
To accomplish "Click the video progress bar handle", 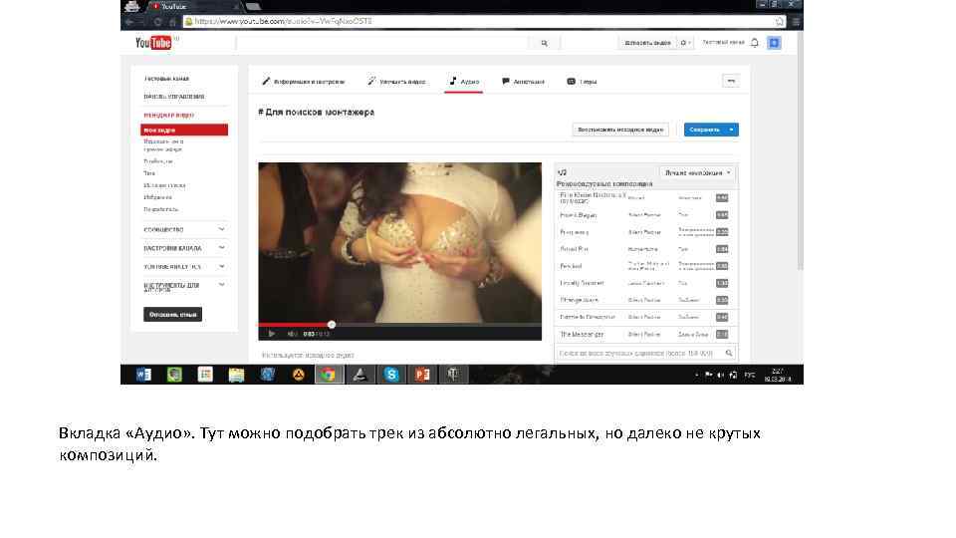I will pyautogui.click(x=332, y=325).
